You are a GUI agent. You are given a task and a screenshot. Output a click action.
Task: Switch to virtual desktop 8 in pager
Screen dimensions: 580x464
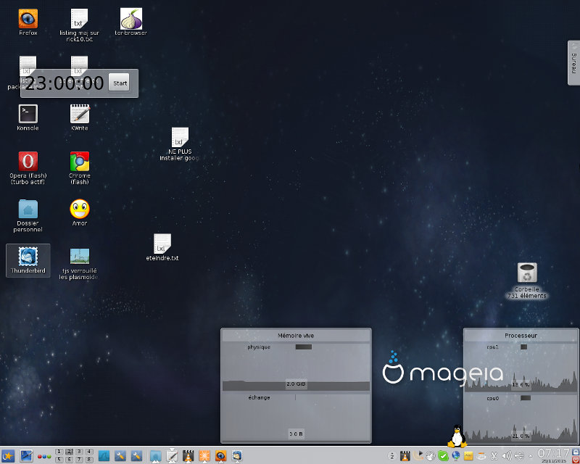[x=88, y=460]
